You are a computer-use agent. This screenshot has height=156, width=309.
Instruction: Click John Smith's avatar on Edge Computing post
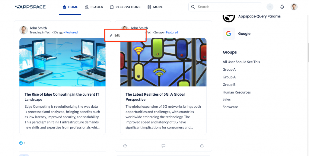click(24, 30)
